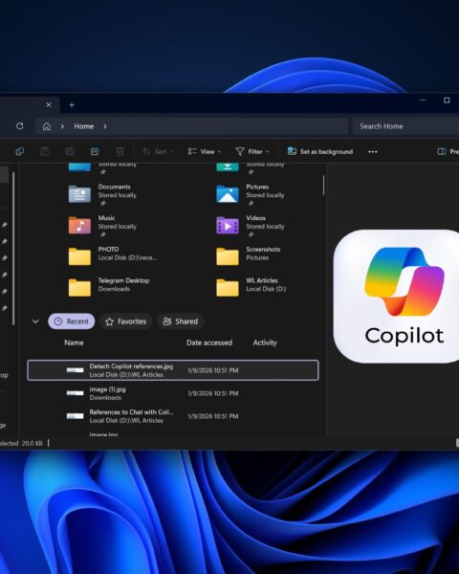Open the Filter dropdown
The width and height of the screenshot is (459, 574).
pos(252,151)
